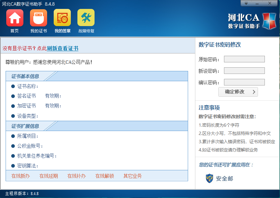Click the 确定修改 button
Screen dimensions: 280x198
click(x=238, y=92)
